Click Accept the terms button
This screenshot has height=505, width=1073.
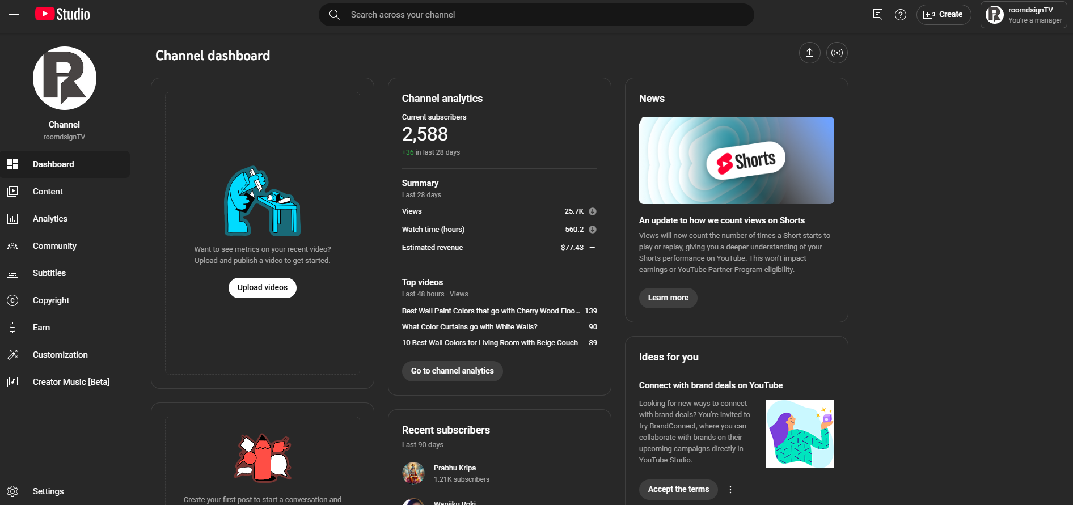coord(678,490)
